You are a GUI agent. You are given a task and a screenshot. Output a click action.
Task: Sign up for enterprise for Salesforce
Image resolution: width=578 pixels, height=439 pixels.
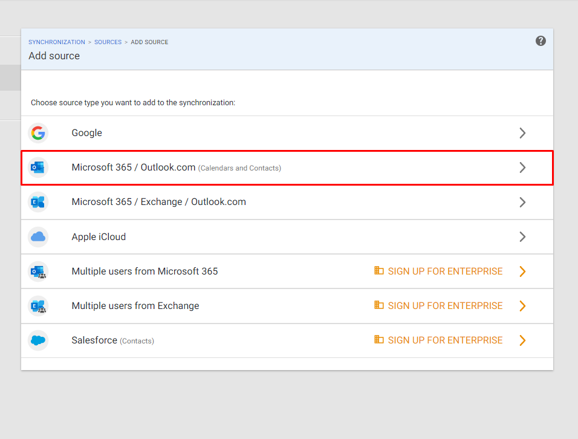coord(445,340)
